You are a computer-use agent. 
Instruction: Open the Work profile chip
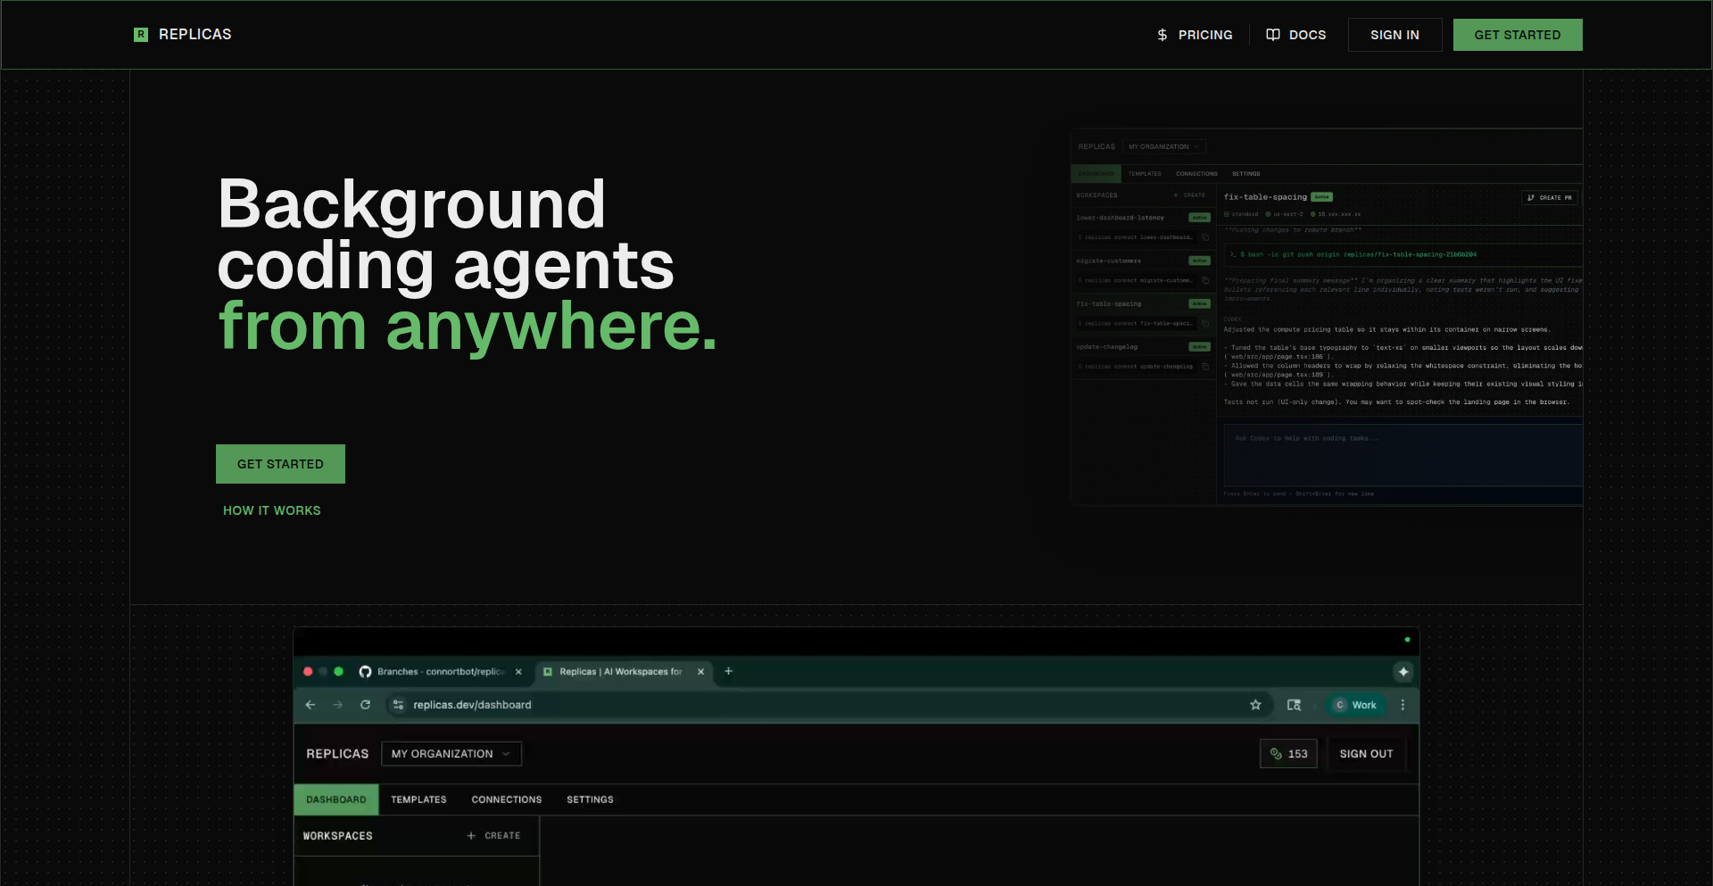(x=1355, y=705)
